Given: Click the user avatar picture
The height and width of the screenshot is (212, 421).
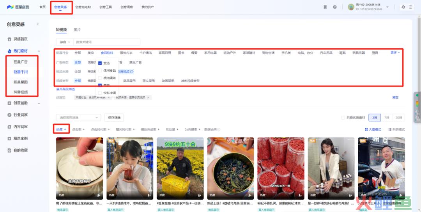Looking at the screenshot, I should coord(351,7).
